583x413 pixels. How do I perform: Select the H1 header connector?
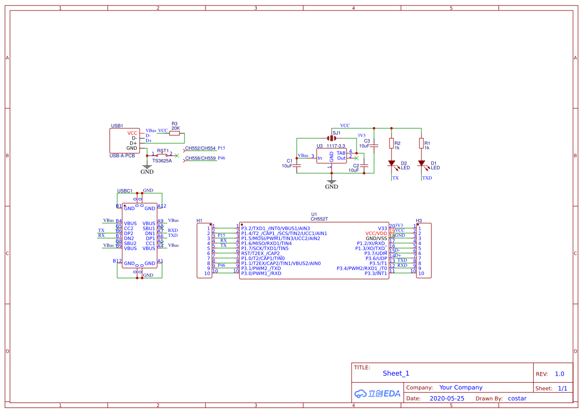(x=204, y=251)
